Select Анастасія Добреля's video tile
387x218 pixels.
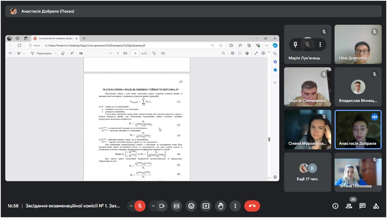click(x=358, y=129)
